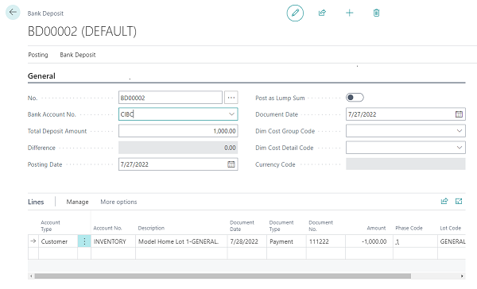Show More options in Lines
The height and width of the screenshot is (289, 477).
pyautogui.click(x=118, y=202)
